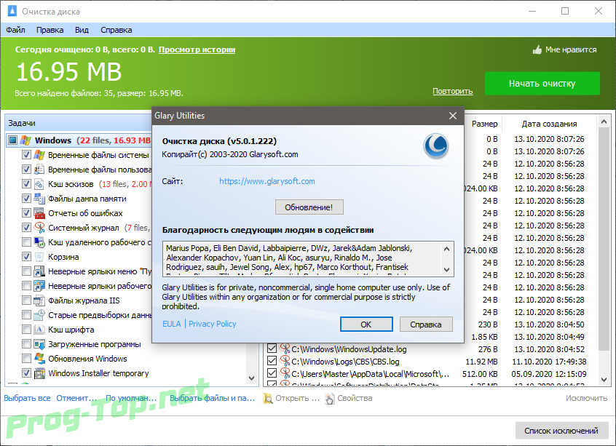Click 'Список исключений' button
Viewport: 616px width, 446px height.
561,431
